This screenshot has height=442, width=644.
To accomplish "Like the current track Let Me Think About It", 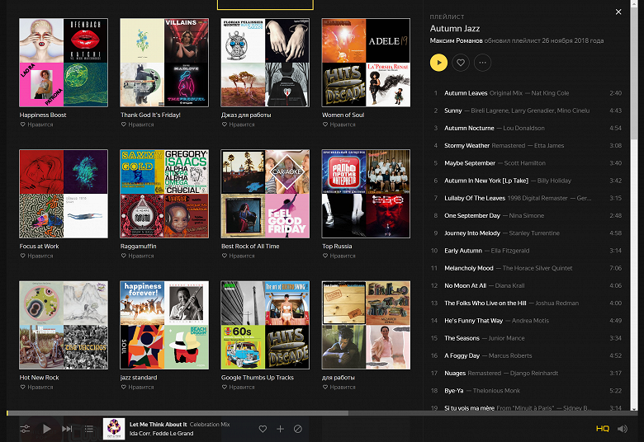I will (x=263, y=429).
